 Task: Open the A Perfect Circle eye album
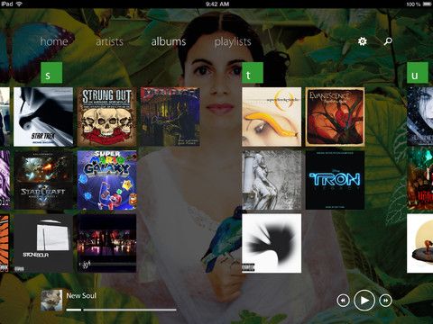(272, 117)
